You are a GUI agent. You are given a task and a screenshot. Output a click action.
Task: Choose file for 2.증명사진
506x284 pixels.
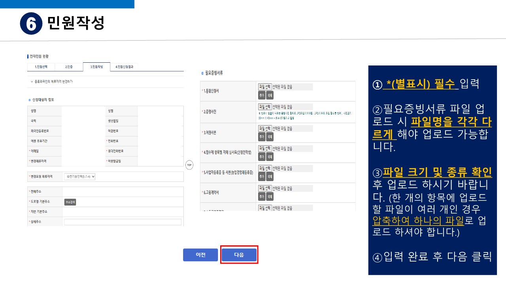point(265,107)
